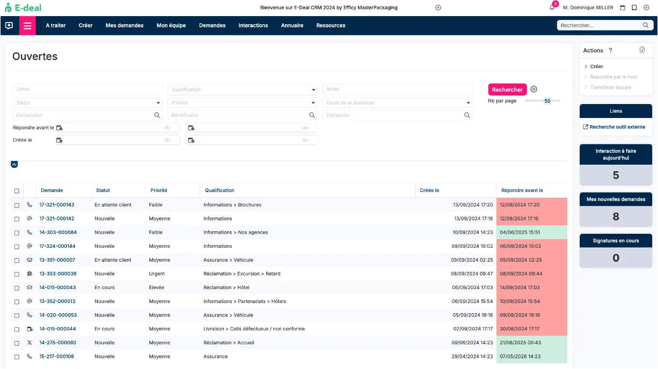Viewport: 658px width, 369px height.
Task: Click the hamburger menu button
Action: coord(27,25)
